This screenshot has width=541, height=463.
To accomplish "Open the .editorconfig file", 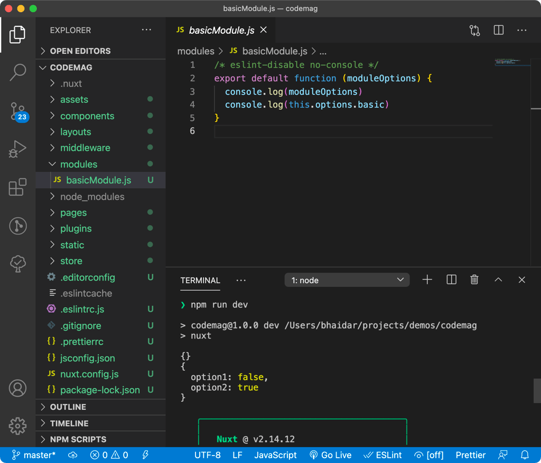I will (x=100, y=277).
